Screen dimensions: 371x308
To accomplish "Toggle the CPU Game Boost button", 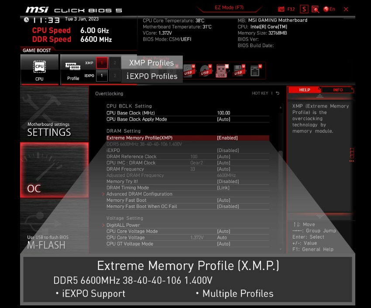I will [39, 69].
